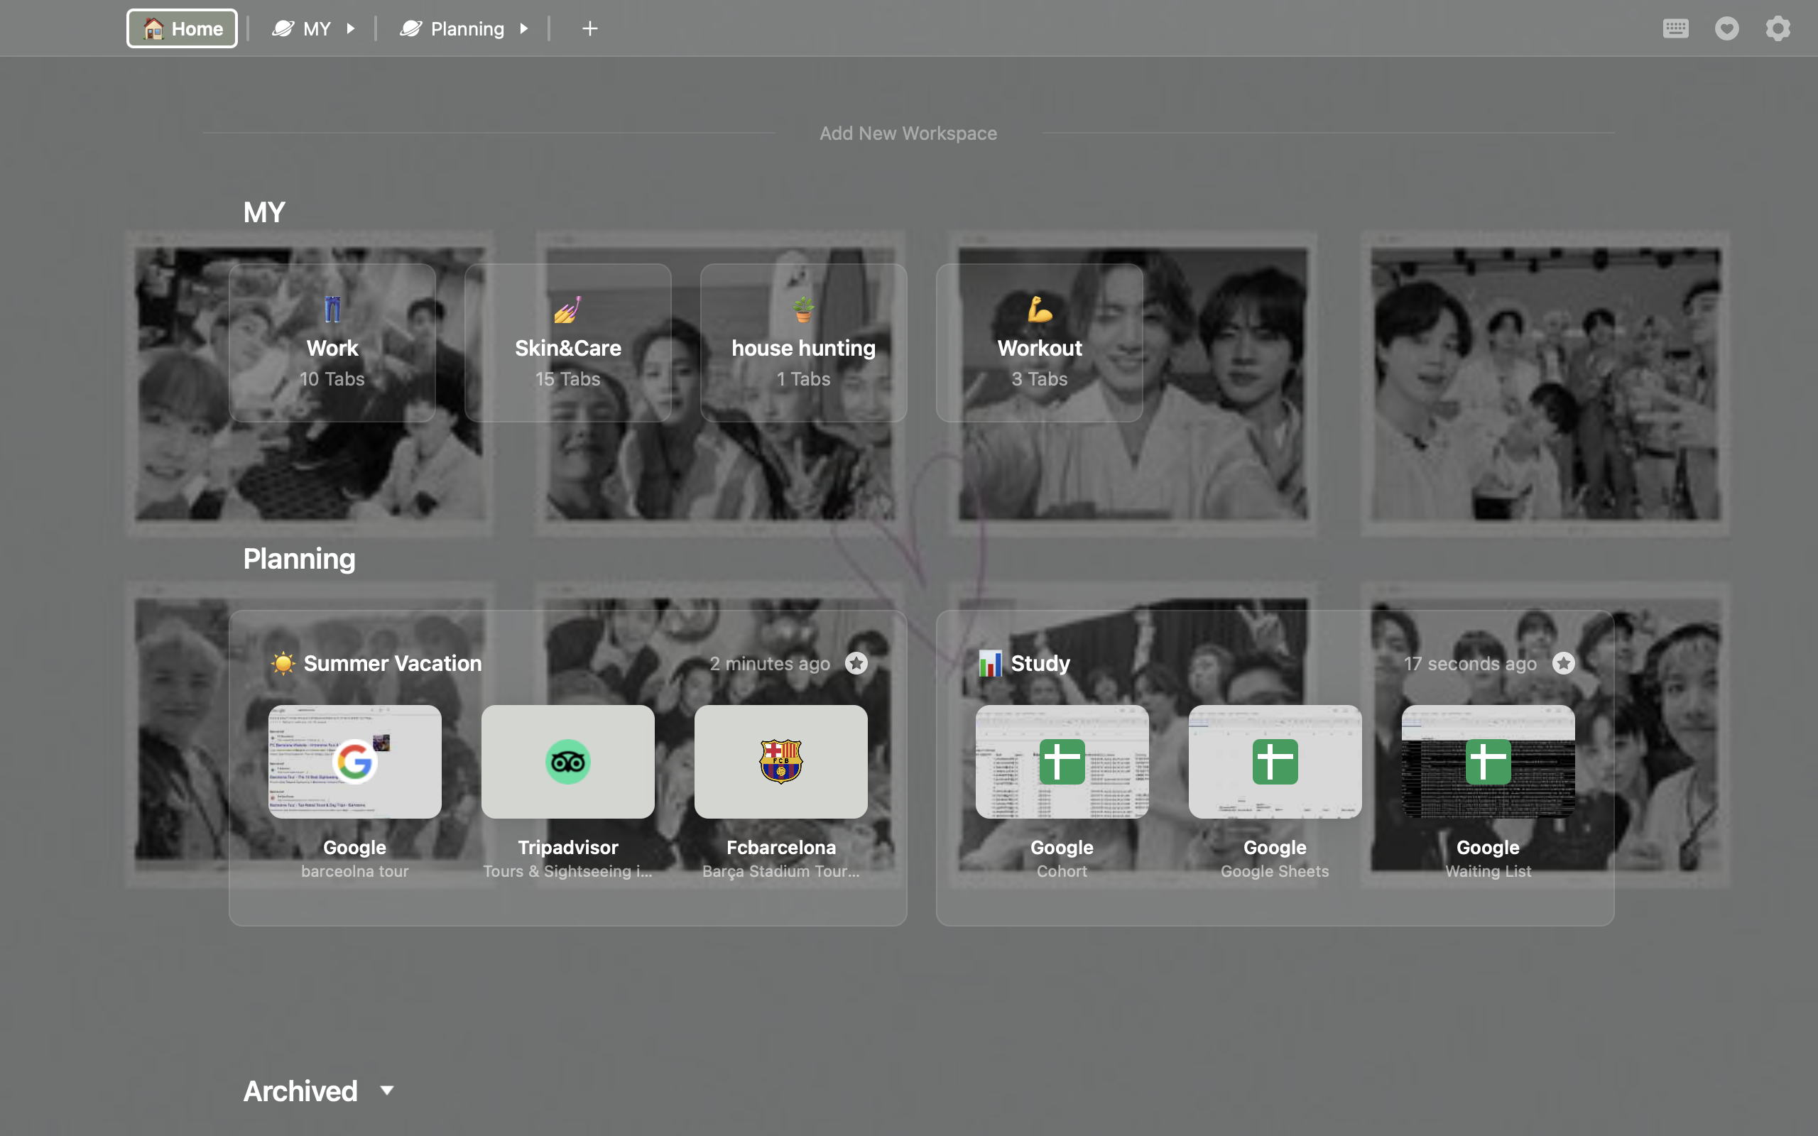Open the Skin&Care workspace card
Image resolution: width=1818 pixels, height=1136 pixels.
point(567,343)
